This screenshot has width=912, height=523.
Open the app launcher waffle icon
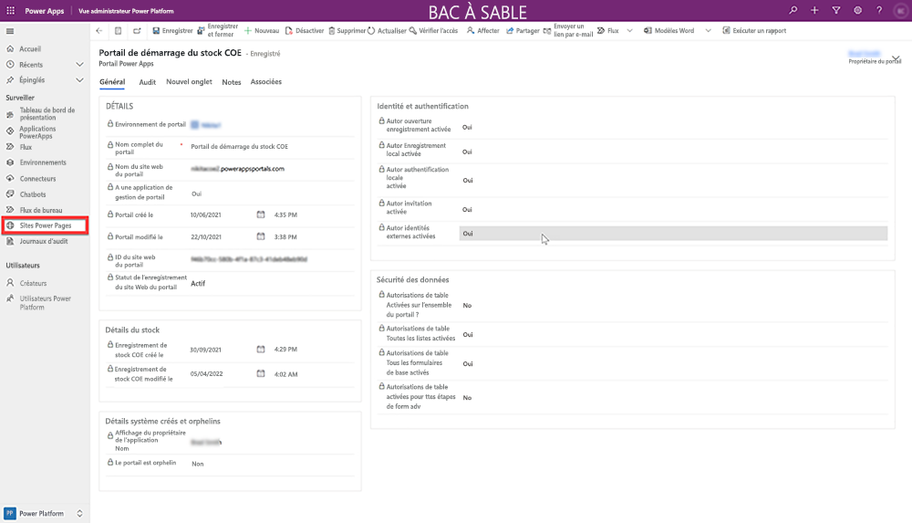[10, 10]
